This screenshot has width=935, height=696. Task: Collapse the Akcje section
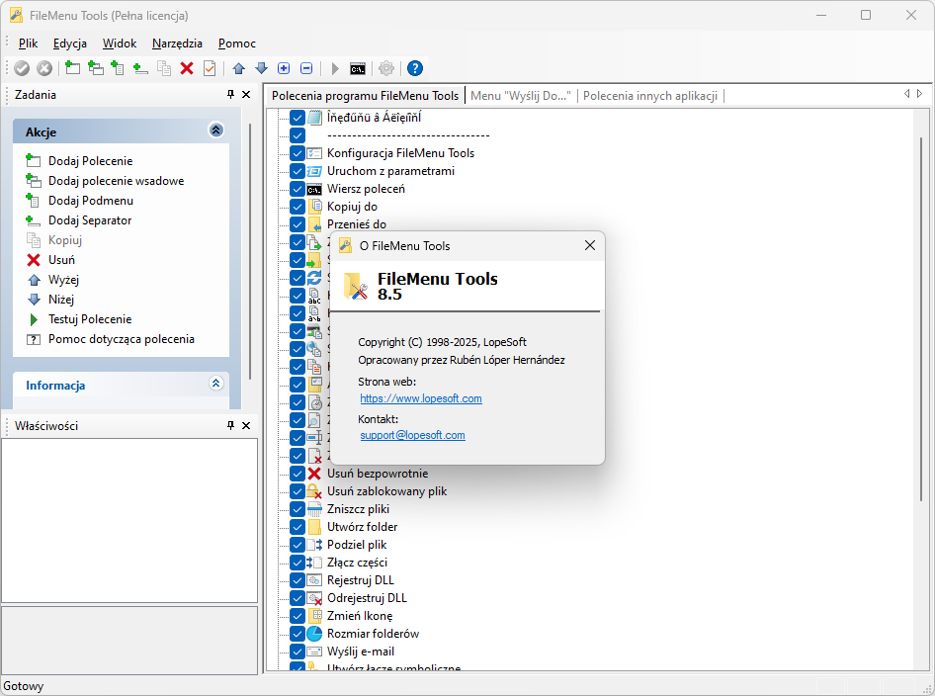tap(215, 130)
